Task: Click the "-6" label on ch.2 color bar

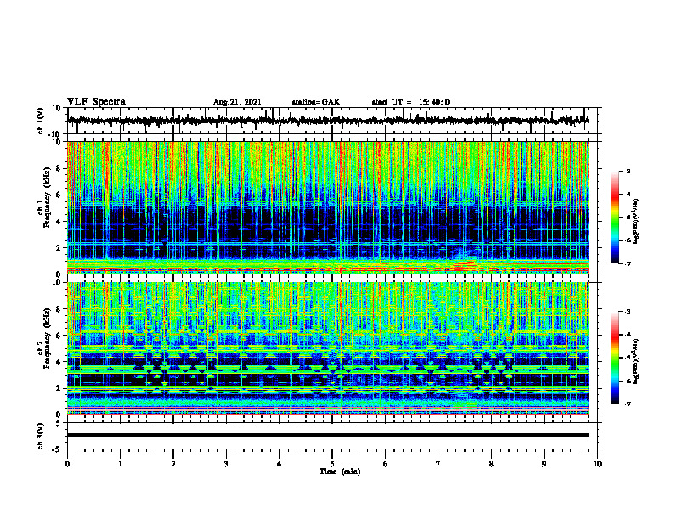Action: pos(627,381)
